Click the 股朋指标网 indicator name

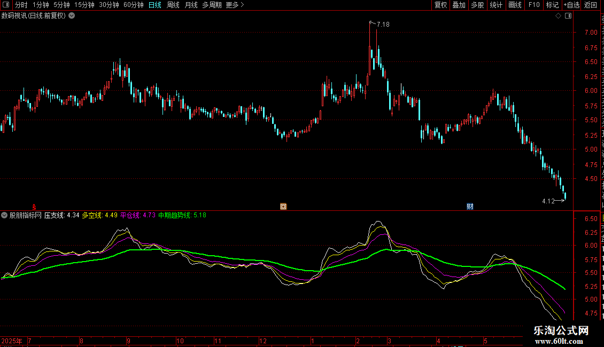point(26,216)
